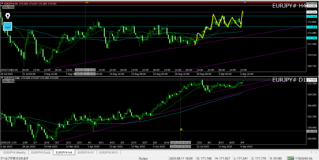The height and width of the screenshot is (160, 319).
Task: Click the blue smile icon button on H4 chart
Action: pyautogui.click(x=8, y=26)
